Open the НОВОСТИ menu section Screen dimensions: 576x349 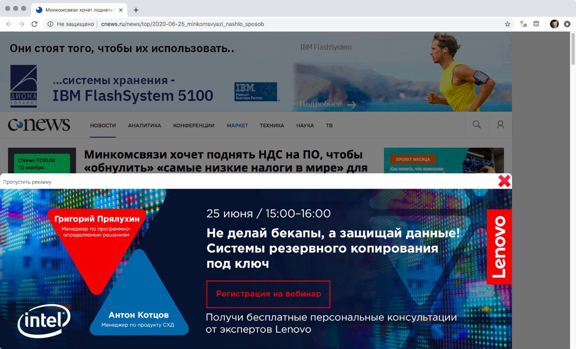click(103, 126)
